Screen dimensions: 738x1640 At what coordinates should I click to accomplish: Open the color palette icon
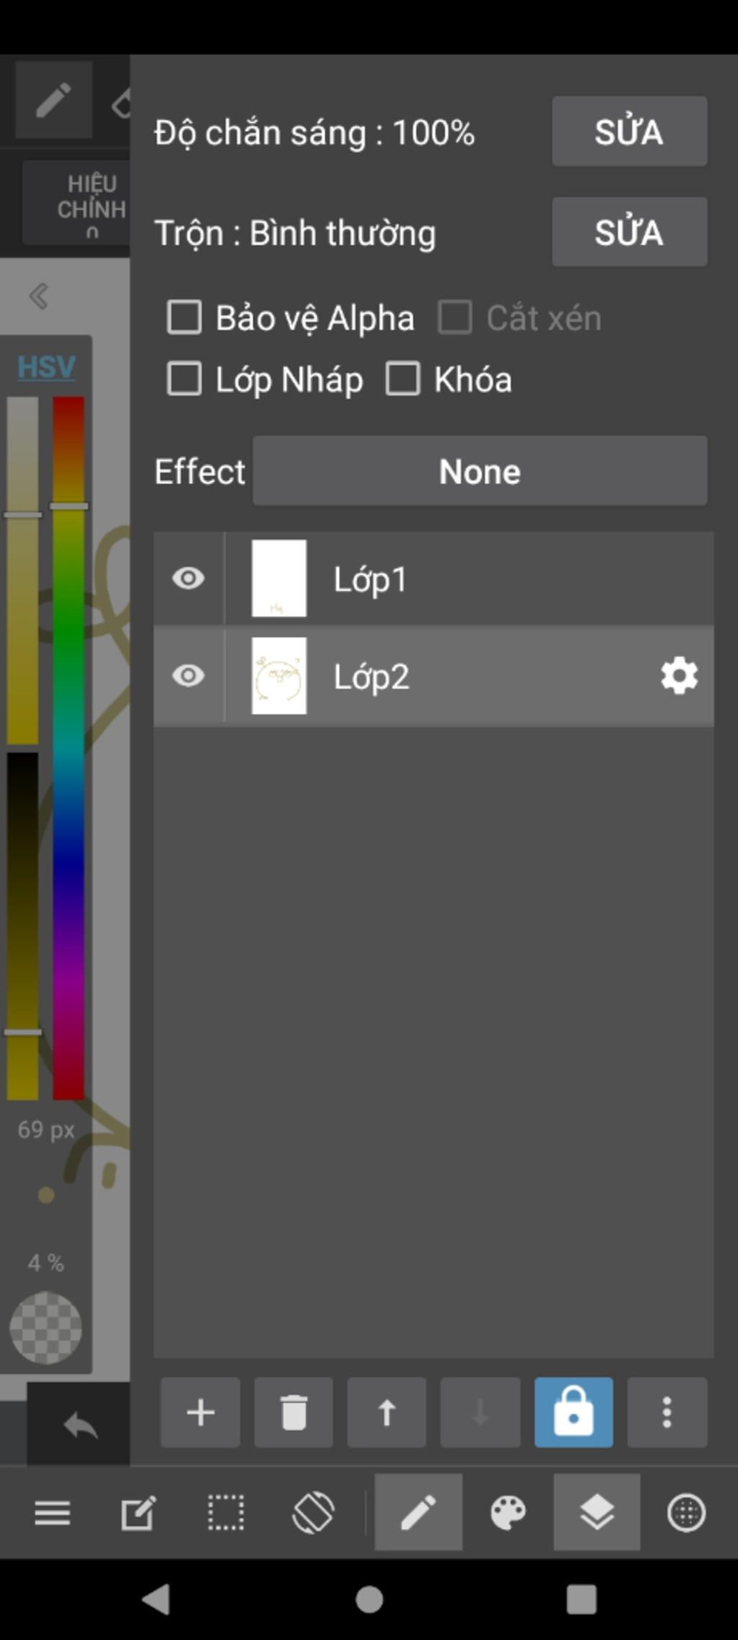507,1512
